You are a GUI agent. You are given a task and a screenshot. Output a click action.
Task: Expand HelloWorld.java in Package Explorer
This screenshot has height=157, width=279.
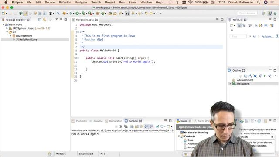point(14,40)
